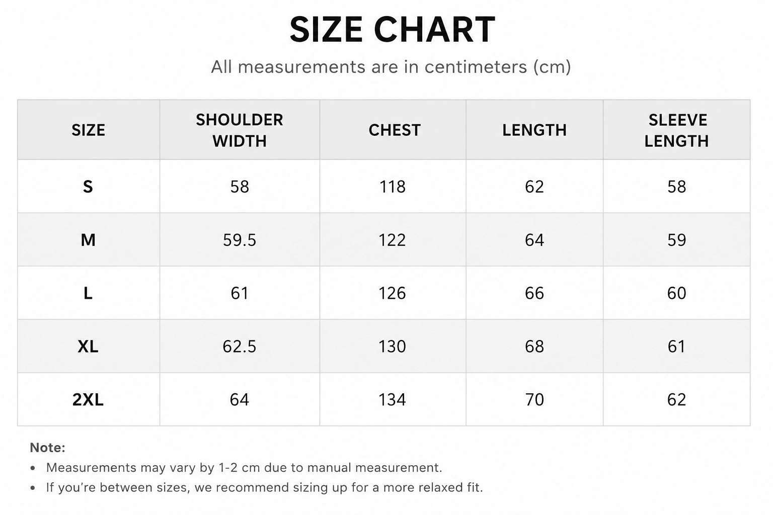Click the SLEEVE LENGTH column header
Viewport: 773px width, 515px height.
(x=677, y=130)
